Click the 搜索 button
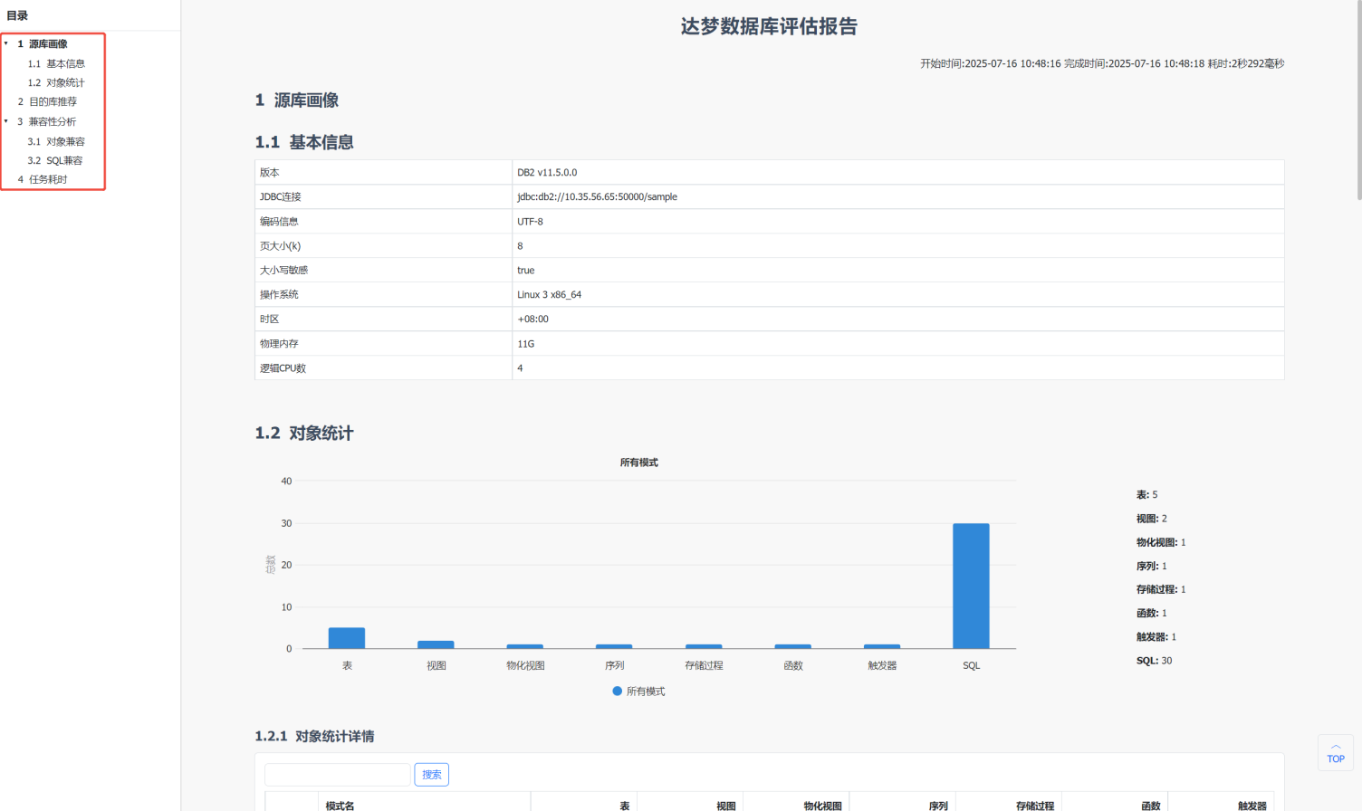This screenshot has height=811, width=1362. coord(432,775)
